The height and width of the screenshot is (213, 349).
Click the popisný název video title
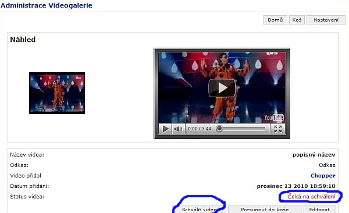[314, 155]
